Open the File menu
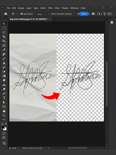Image resolution: width=116 pixels, height=155 pixels. 8,8
